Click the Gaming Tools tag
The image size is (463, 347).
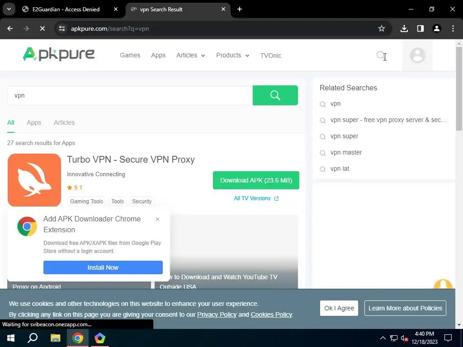[86, 201]
